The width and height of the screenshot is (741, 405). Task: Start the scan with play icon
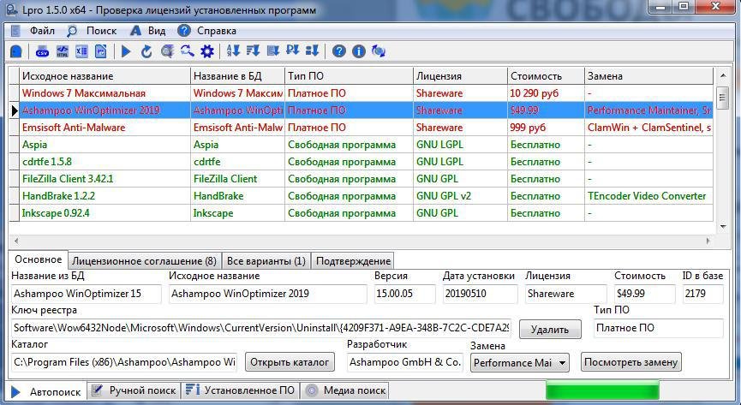[126, 51]
